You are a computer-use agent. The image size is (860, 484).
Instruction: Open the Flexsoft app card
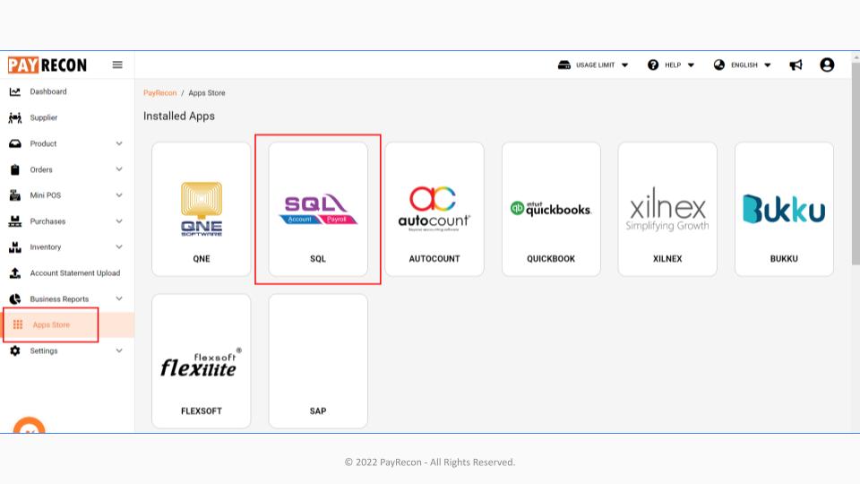pyautogui.click(x=202, y=361)
